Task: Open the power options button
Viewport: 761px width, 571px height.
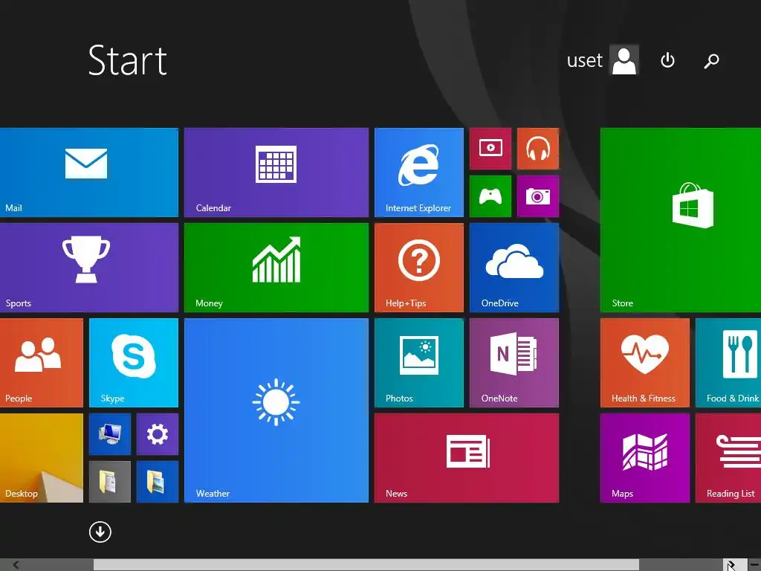Action: point(668,60)
